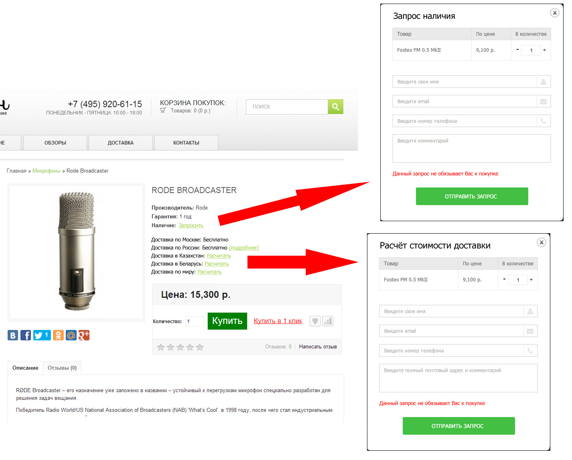Click email field in Расчёт стоимости доставки popup
This screenshot has width=572, height=460.
[458, 331]
